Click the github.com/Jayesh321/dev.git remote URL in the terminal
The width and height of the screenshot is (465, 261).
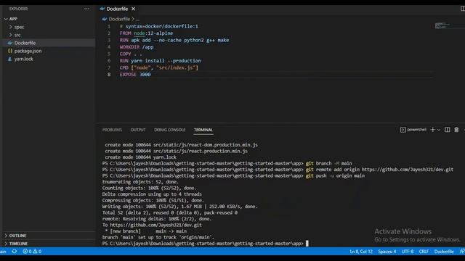[408, 170]
